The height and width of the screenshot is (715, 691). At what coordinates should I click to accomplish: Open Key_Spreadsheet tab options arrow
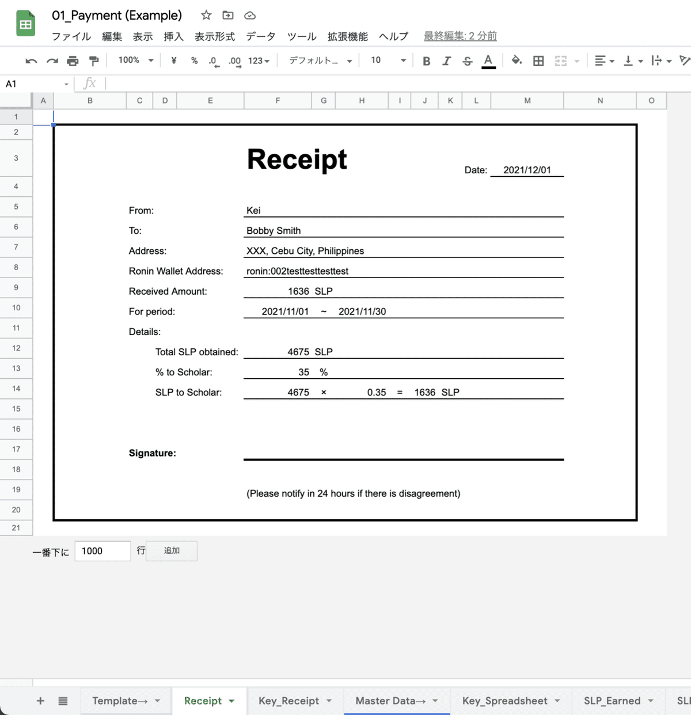[x=557, y=701]
